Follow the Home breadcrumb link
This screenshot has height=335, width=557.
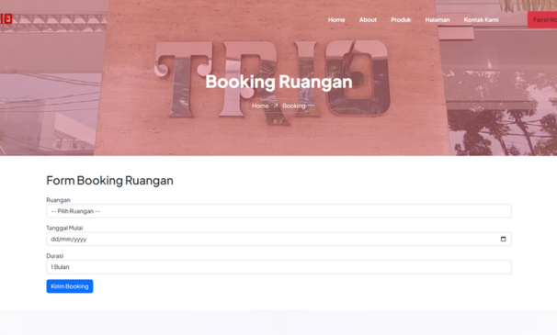point(260,106)
